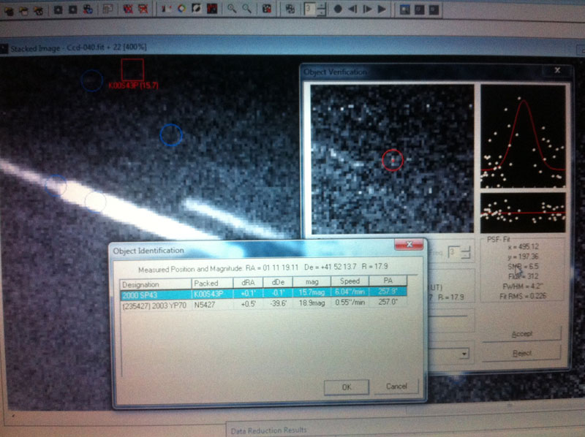The height and width of the screenshot is (437, 585).
Task: Click the zoom out magnifier icon
Action: [246, 9]
